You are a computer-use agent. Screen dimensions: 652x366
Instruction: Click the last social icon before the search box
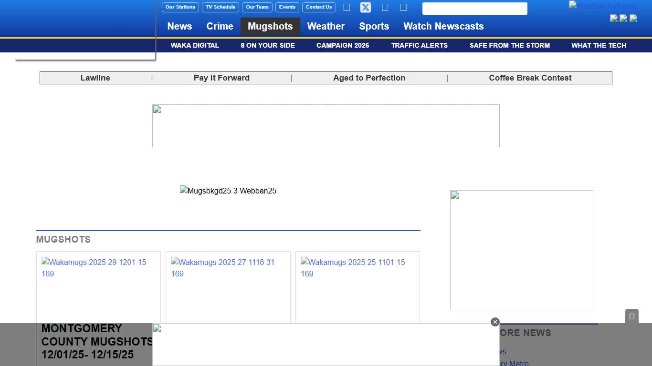(403, 8)
